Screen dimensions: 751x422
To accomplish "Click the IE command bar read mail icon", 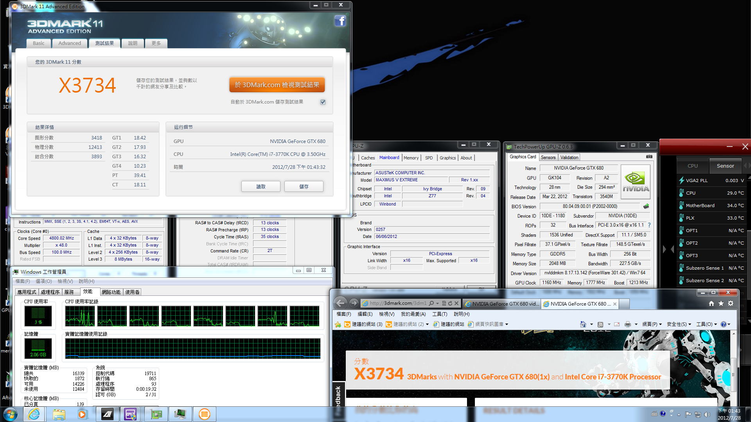I will 617,324.
